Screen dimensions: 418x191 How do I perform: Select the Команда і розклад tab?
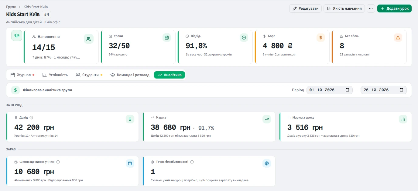130,75
